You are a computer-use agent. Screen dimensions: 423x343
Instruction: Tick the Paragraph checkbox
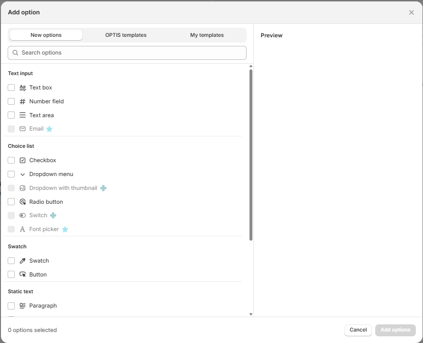pos(11,306)
